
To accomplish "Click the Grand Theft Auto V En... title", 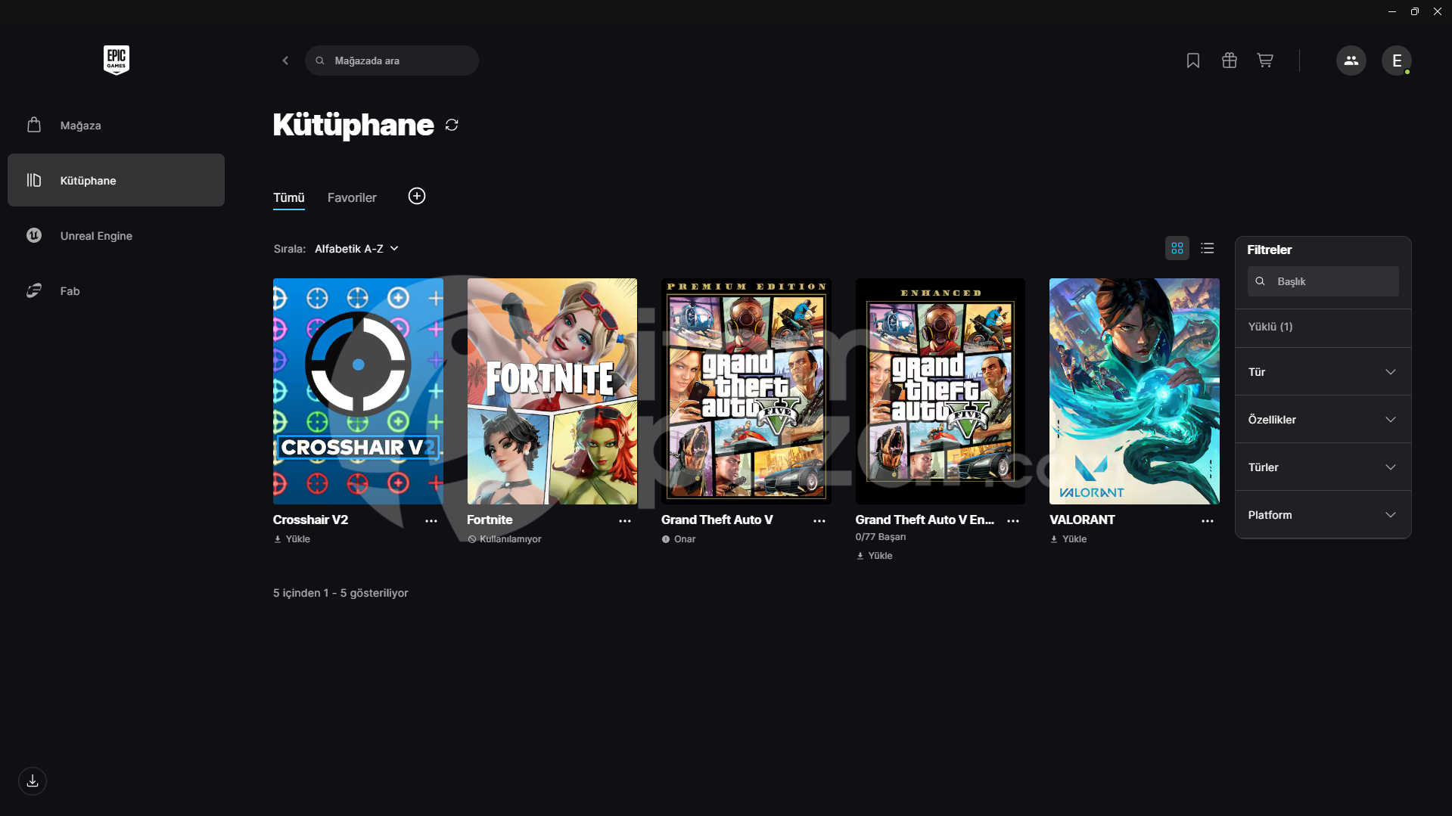I will coord(925,520).
